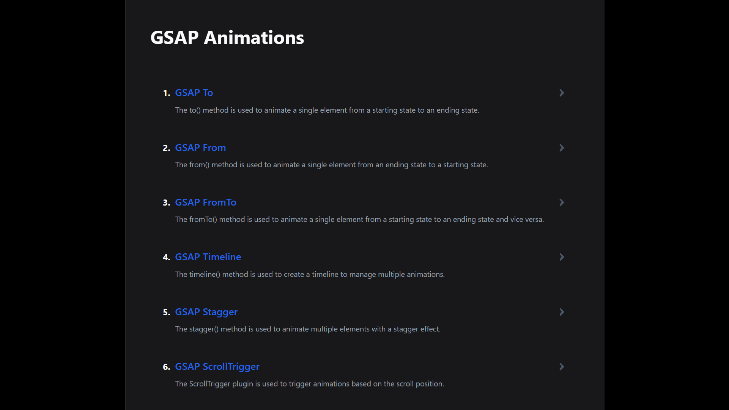Click the GSAP Animations heading
729x410 pixels.
227,38
